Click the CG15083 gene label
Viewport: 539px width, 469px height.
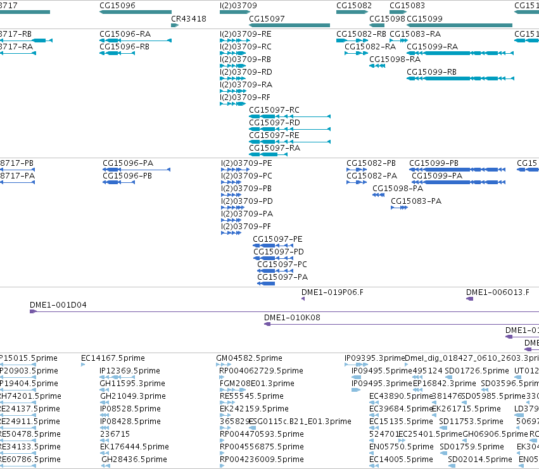[407, 6]
